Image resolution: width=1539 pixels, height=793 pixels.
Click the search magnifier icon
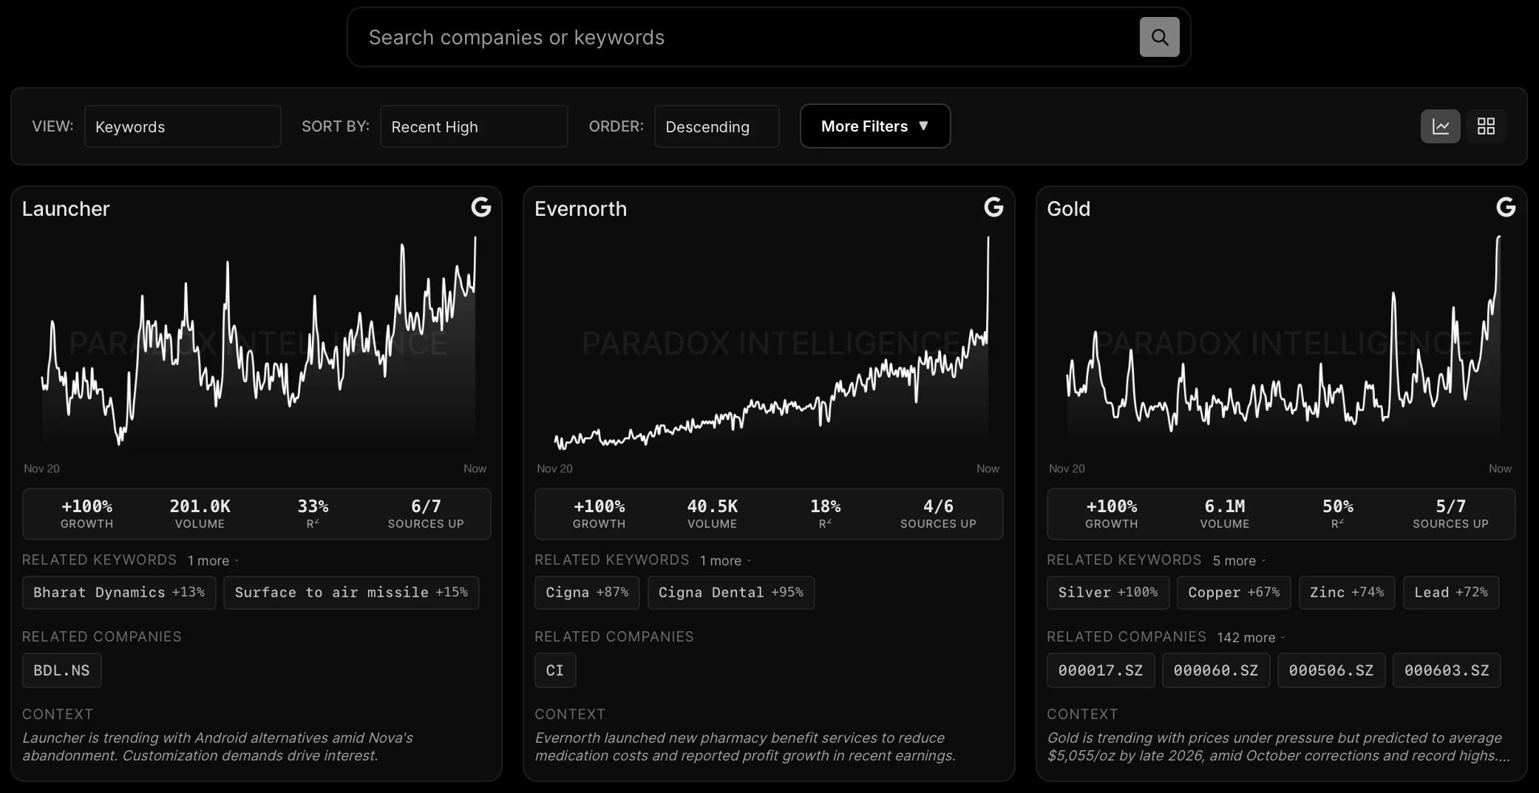[x=1159, y=36]
